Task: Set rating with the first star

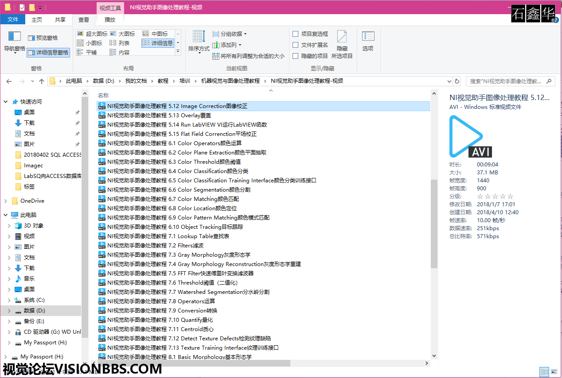Action: tap(480, 197)
